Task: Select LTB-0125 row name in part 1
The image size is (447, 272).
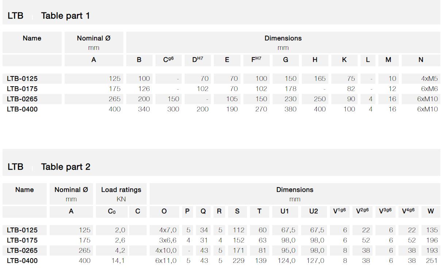Action: tap(22, 79)
